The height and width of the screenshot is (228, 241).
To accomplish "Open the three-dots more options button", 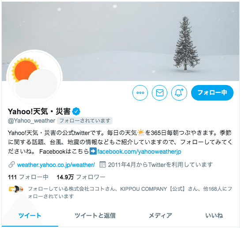I will 140,93.
